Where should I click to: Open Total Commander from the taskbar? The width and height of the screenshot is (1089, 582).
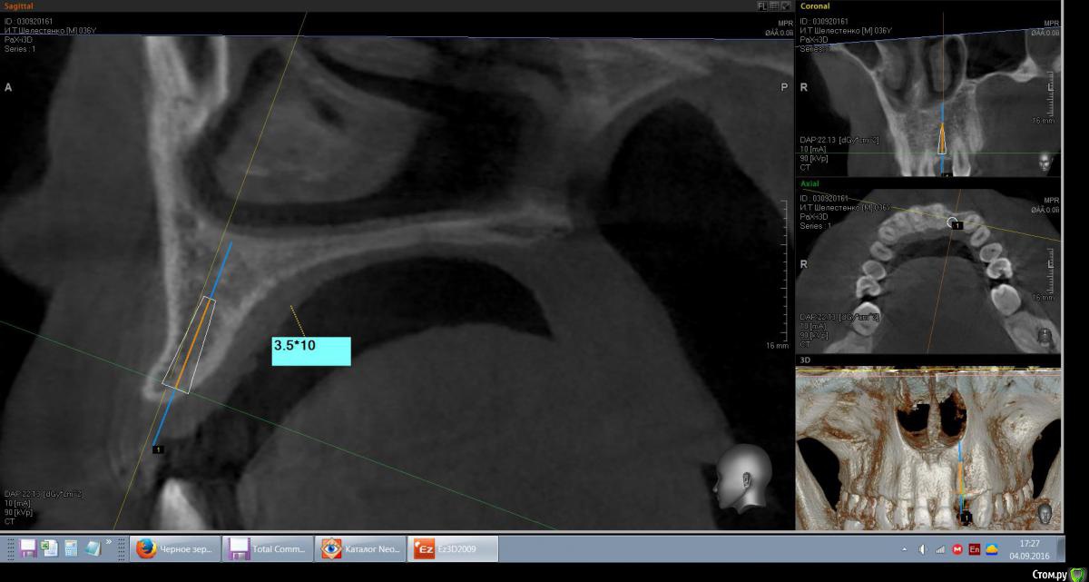(x=268, y=548)
